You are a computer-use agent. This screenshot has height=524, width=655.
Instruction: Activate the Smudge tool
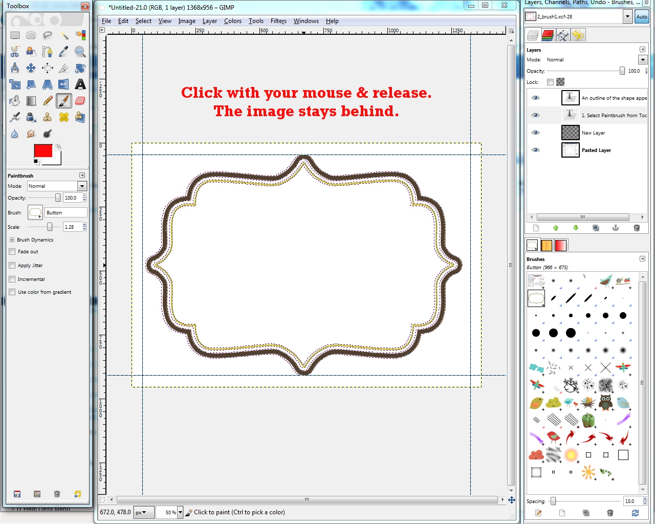tap(31, 134)
